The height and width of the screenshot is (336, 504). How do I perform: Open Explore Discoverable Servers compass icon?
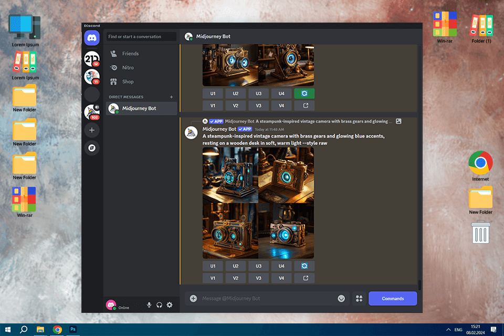click(92, 148)
